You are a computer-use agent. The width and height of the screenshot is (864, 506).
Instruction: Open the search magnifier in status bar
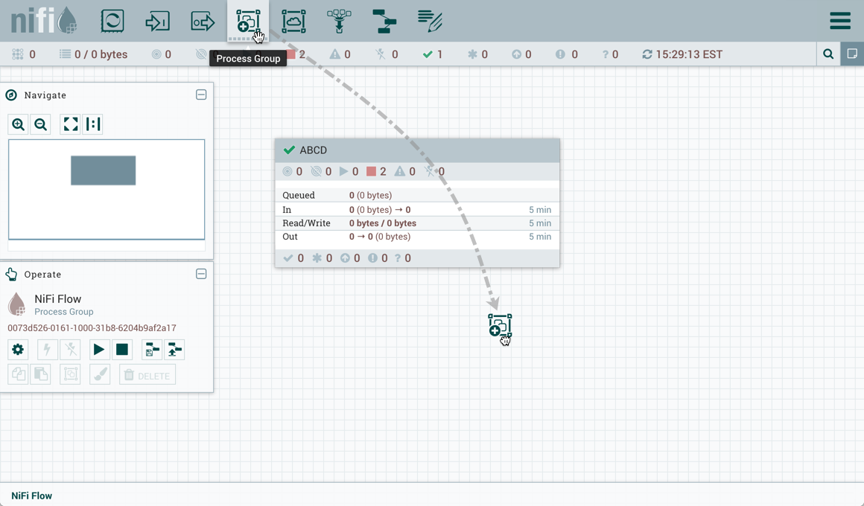pos(828,54)
